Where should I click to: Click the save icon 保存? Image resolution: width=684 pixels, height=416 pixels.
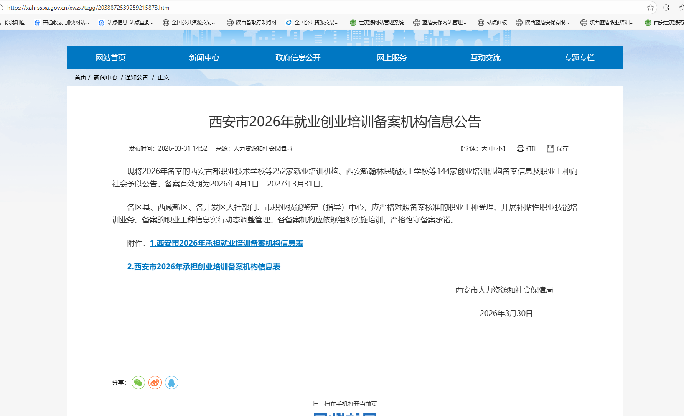pos(557,148)
